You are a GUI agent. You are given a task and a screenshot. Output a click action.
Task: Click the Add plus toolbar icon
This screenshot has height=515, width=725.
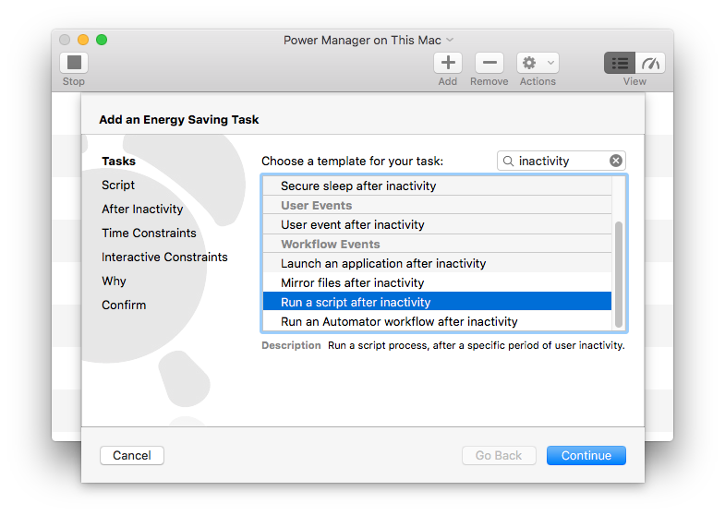tap(448, 63)
